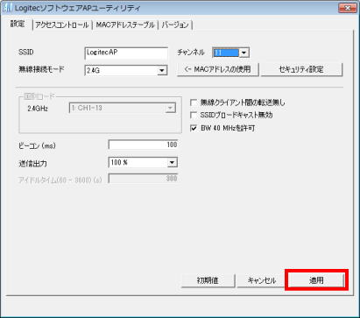The width and height of the screenshot is (360, 318).
Task: Click the 適用 button
Action: point(316,280)
